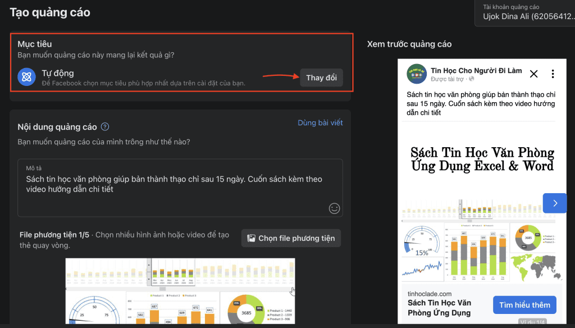Open the Tài khoản quảng cáo account selector
Image resolution: width=575 pixels, height=328 pixels.
(526, 12)
